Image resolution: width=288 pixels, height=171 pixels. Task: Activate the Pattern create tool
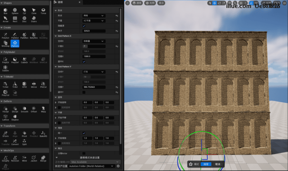click(x=15, y=44)
